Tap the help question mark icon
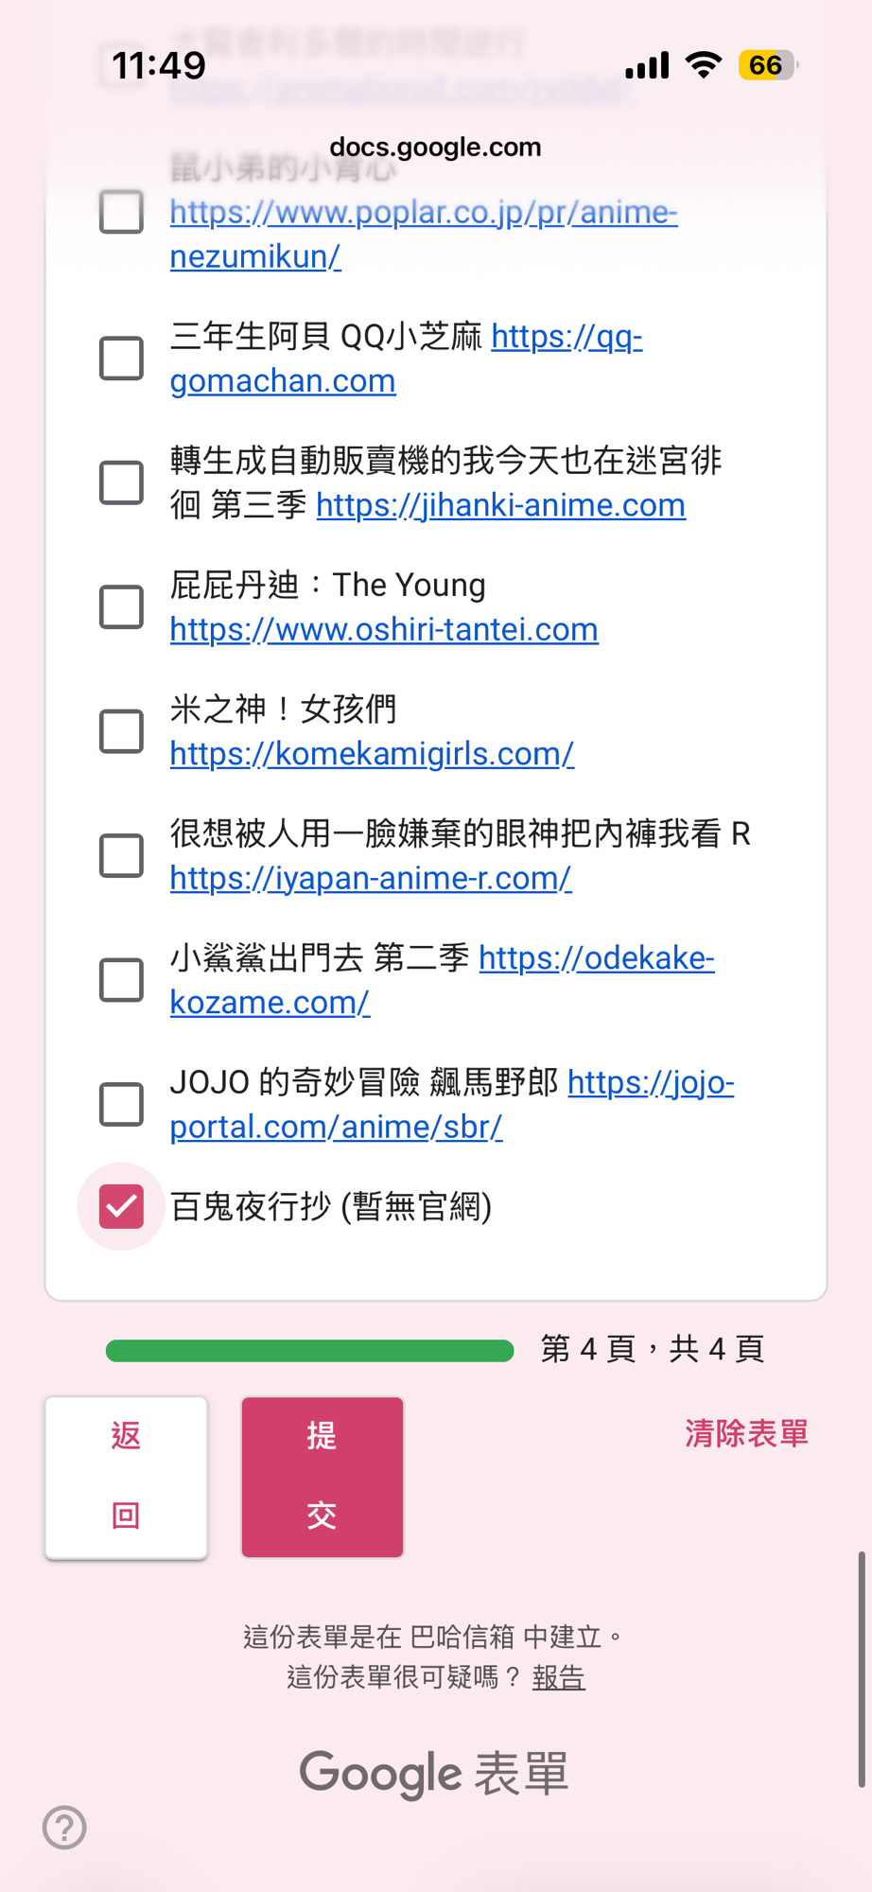This screenshot has width=872, height=1892. 64,1828
